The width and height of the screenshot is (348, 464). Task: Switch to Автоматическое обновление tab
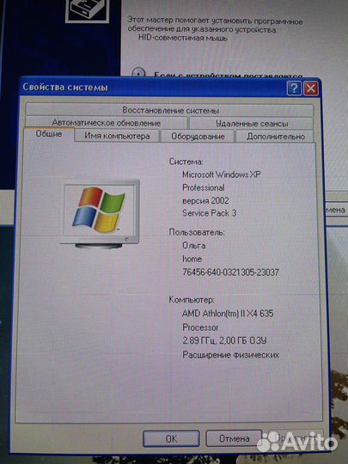coord(106,123)
